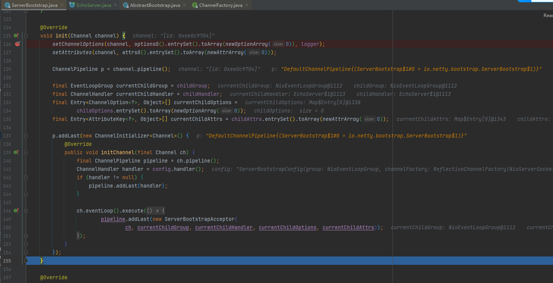The height and width of the screenshot is (283, 553).
Task: Click the EchoServer.java tab file icon
Action: [x=71, y=5]
